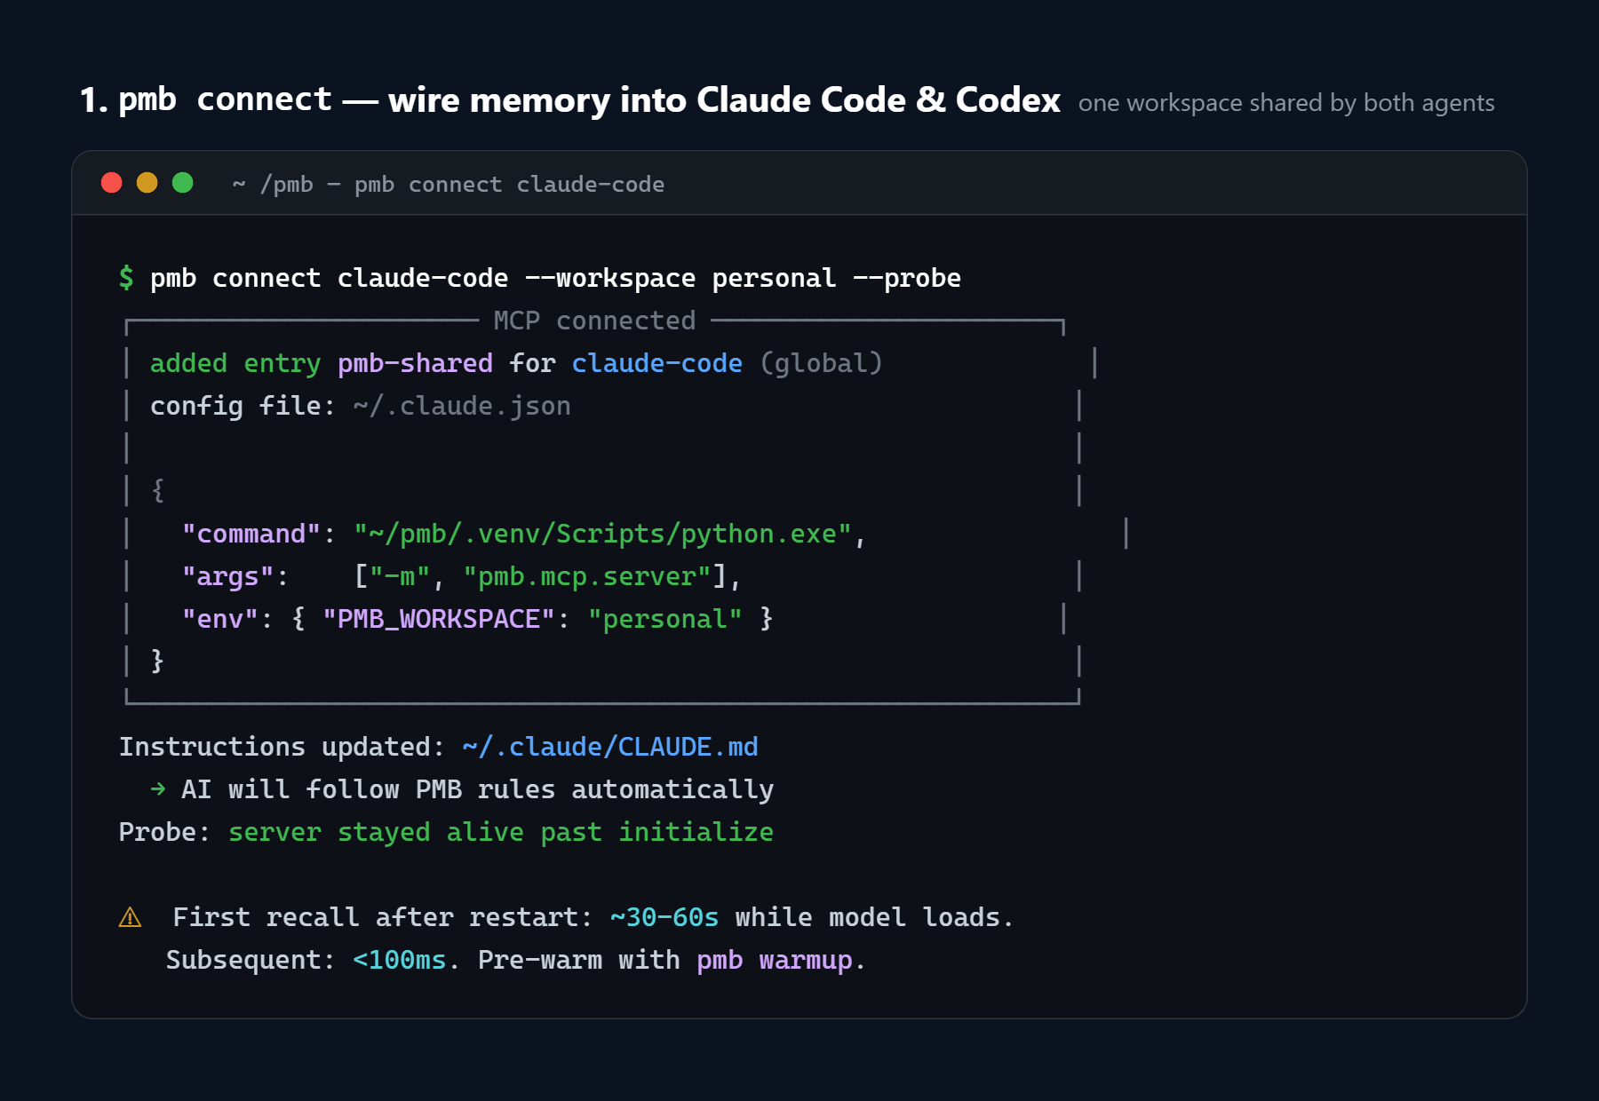Click the terminal title '~ /pmb – pmb connect claude-code'
This screenshot has height=1101, width=1599.
tap(449, 184)
